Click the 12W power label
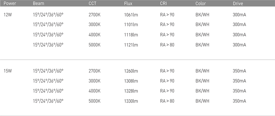The image size is (275, 116). (8, 15)
